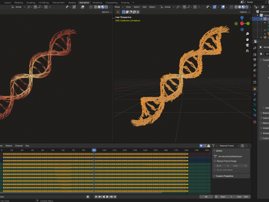
Task: Toggle overlays in the right viewport
Action: point(223,7)
